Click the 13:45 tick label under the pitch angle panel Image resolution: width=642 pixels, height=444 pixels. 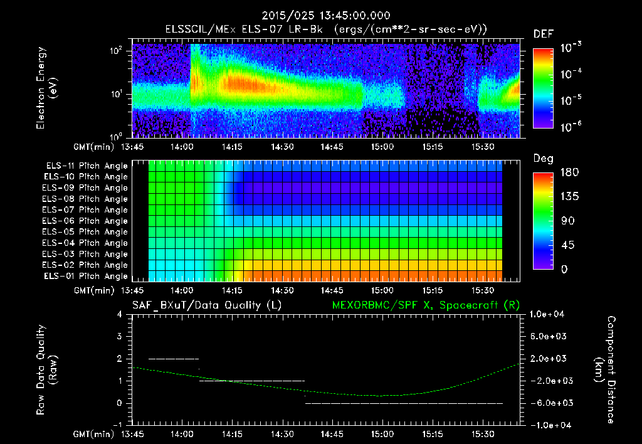(132, 291)
